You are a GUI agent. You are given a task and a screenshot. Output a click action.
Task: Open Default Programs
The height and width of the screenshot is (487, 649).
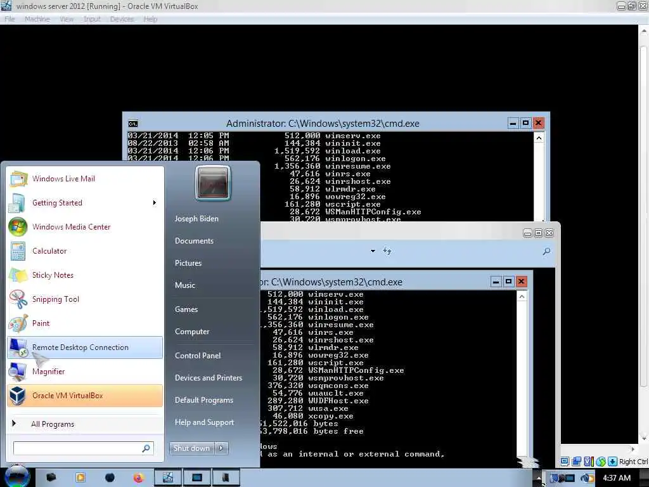coord(204,400)
